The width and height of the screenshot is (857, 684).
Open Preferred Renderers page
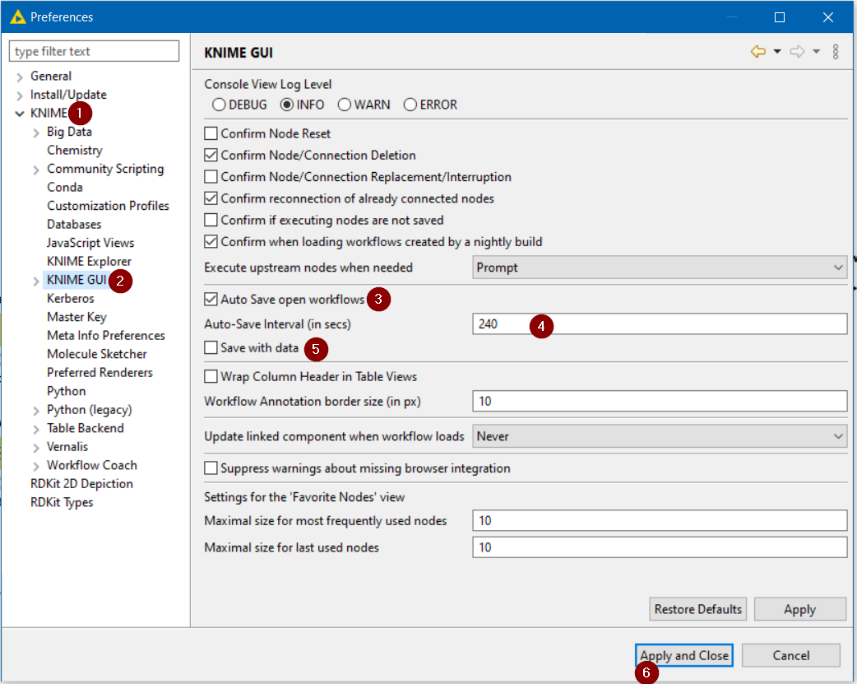tap(100, 373)
